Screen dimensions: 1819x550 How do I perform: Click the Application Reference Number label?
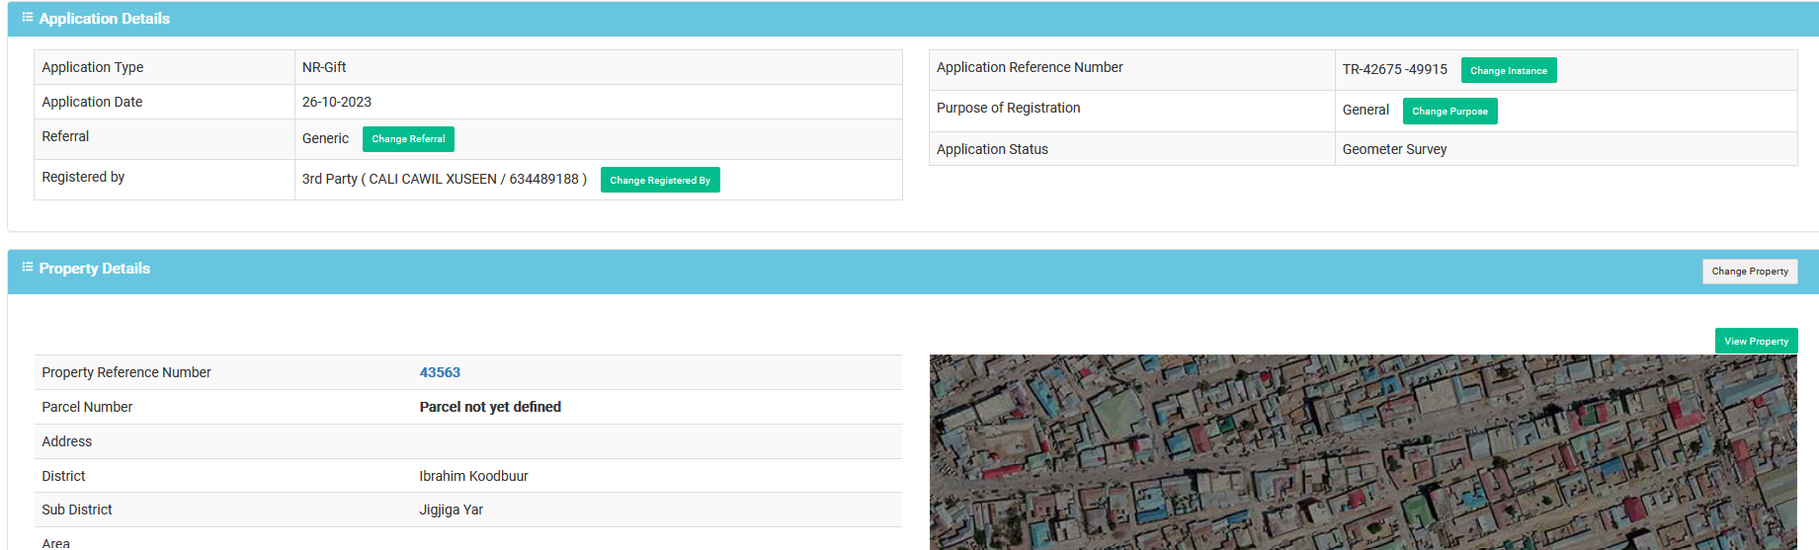coord(1030,67)
